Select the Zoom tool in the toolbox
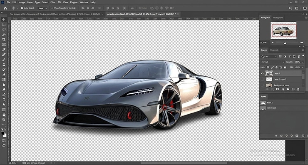 pyautogui.click(x=4, y=120)
